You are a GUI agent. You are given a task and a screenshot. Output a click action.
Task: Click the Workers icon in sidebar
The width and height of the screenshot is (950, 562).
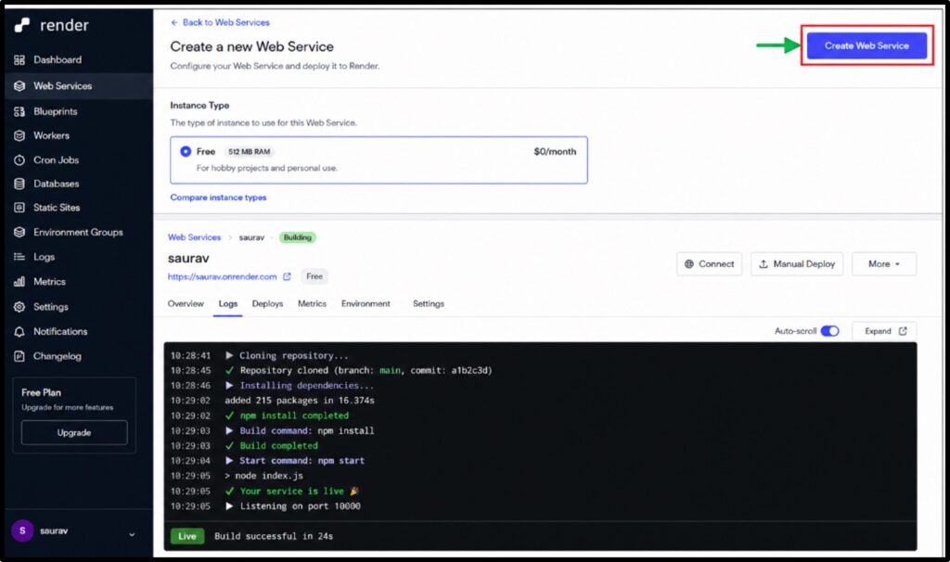pos(19,135)
